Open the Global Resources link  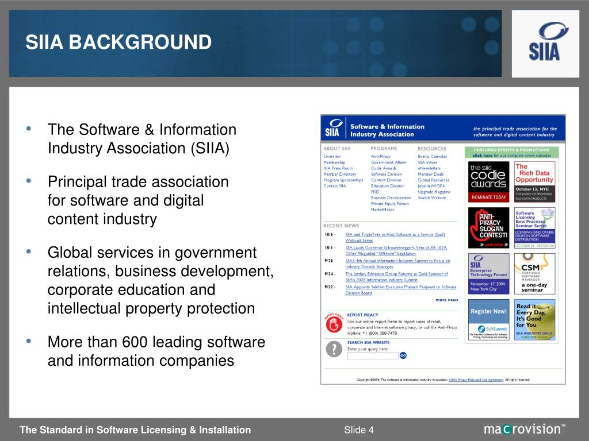coord(434,180)
